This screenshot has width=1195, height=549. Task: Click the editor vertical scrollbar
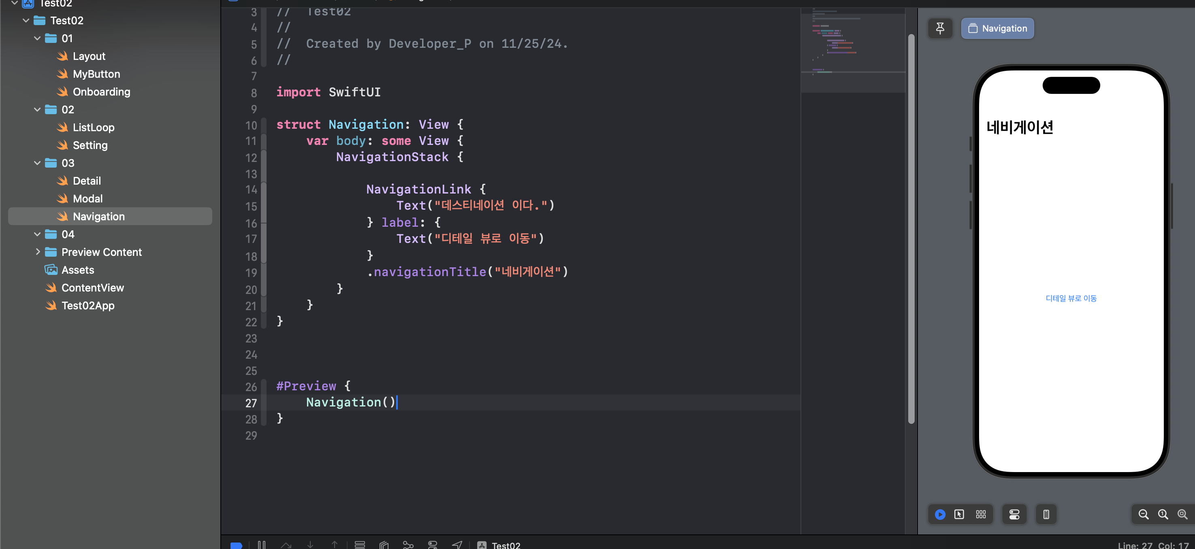911,227
